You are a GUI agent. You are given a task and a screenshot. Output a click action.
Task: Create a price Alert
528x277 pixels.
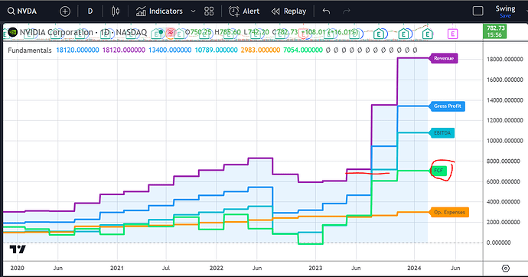click(244, 11)
